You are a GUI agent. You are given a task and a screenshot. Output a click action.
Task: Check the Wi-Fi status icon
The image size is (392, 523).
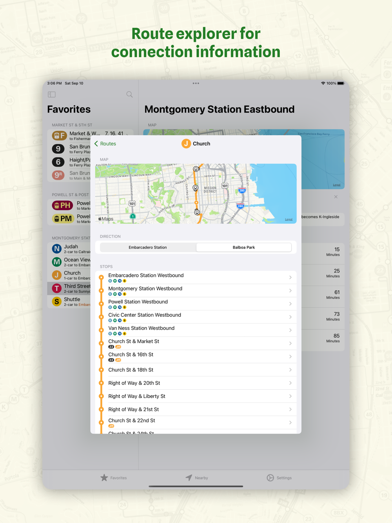click(323, 83)
